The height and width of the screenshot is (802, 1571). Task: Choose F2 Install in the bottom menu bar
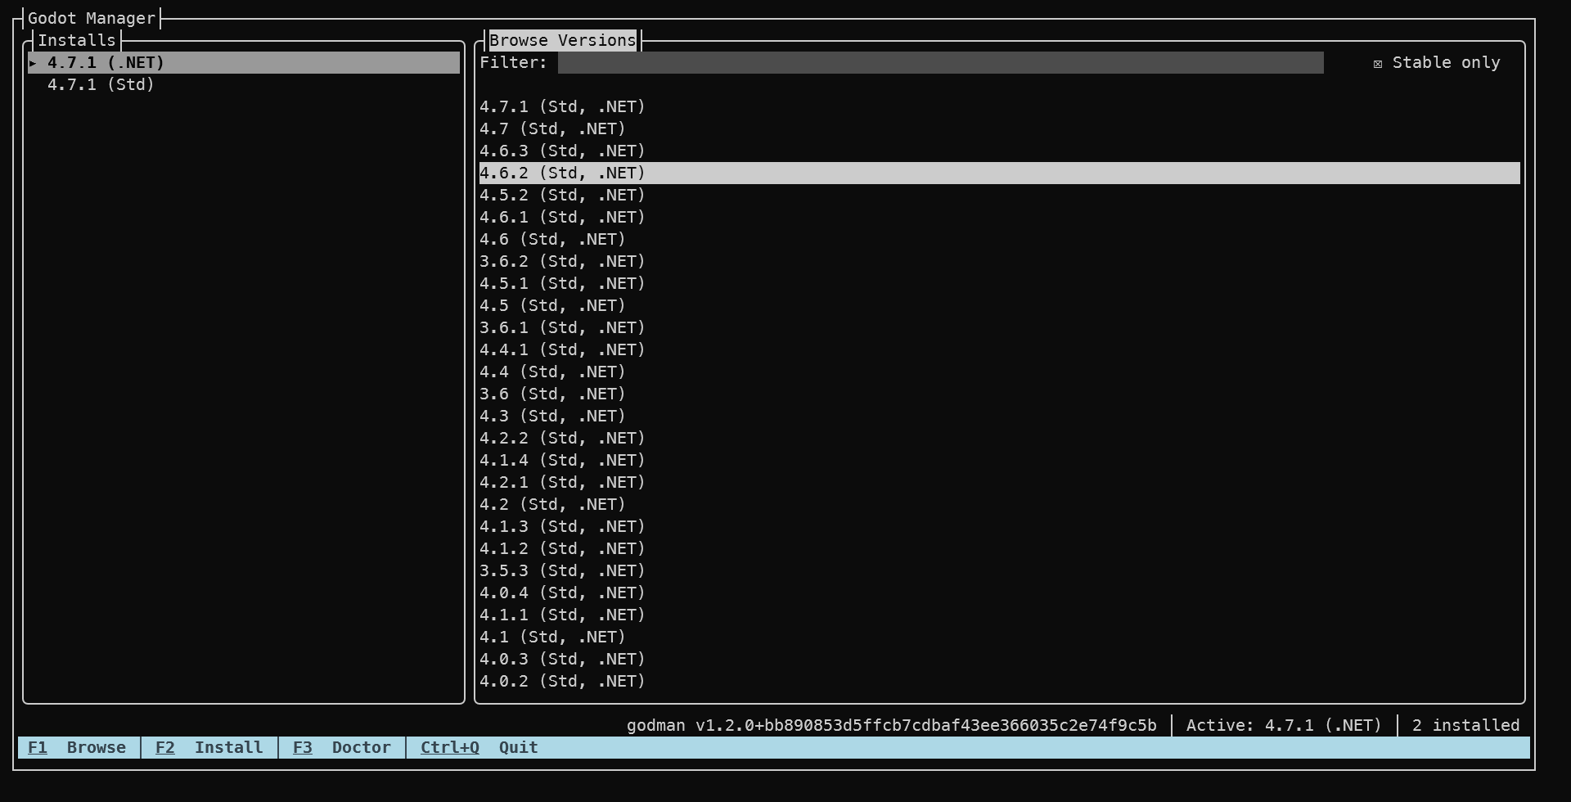tap(209, 747)
